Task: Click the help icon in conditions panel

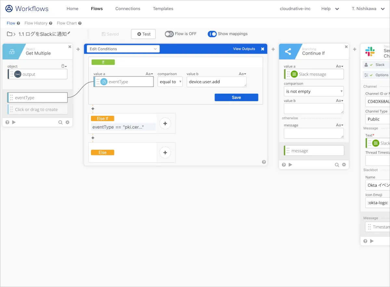Action: click(264, 162)
